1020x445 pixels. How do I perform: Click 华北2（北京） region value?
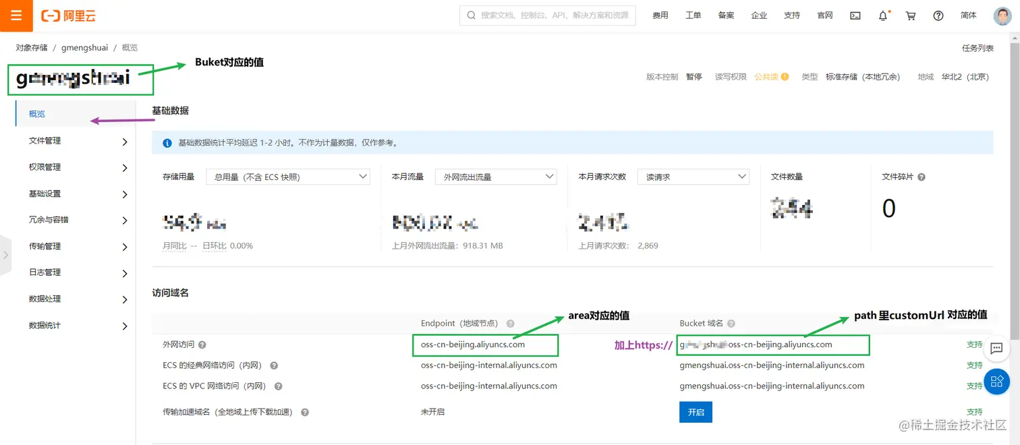tap(965, 77)
